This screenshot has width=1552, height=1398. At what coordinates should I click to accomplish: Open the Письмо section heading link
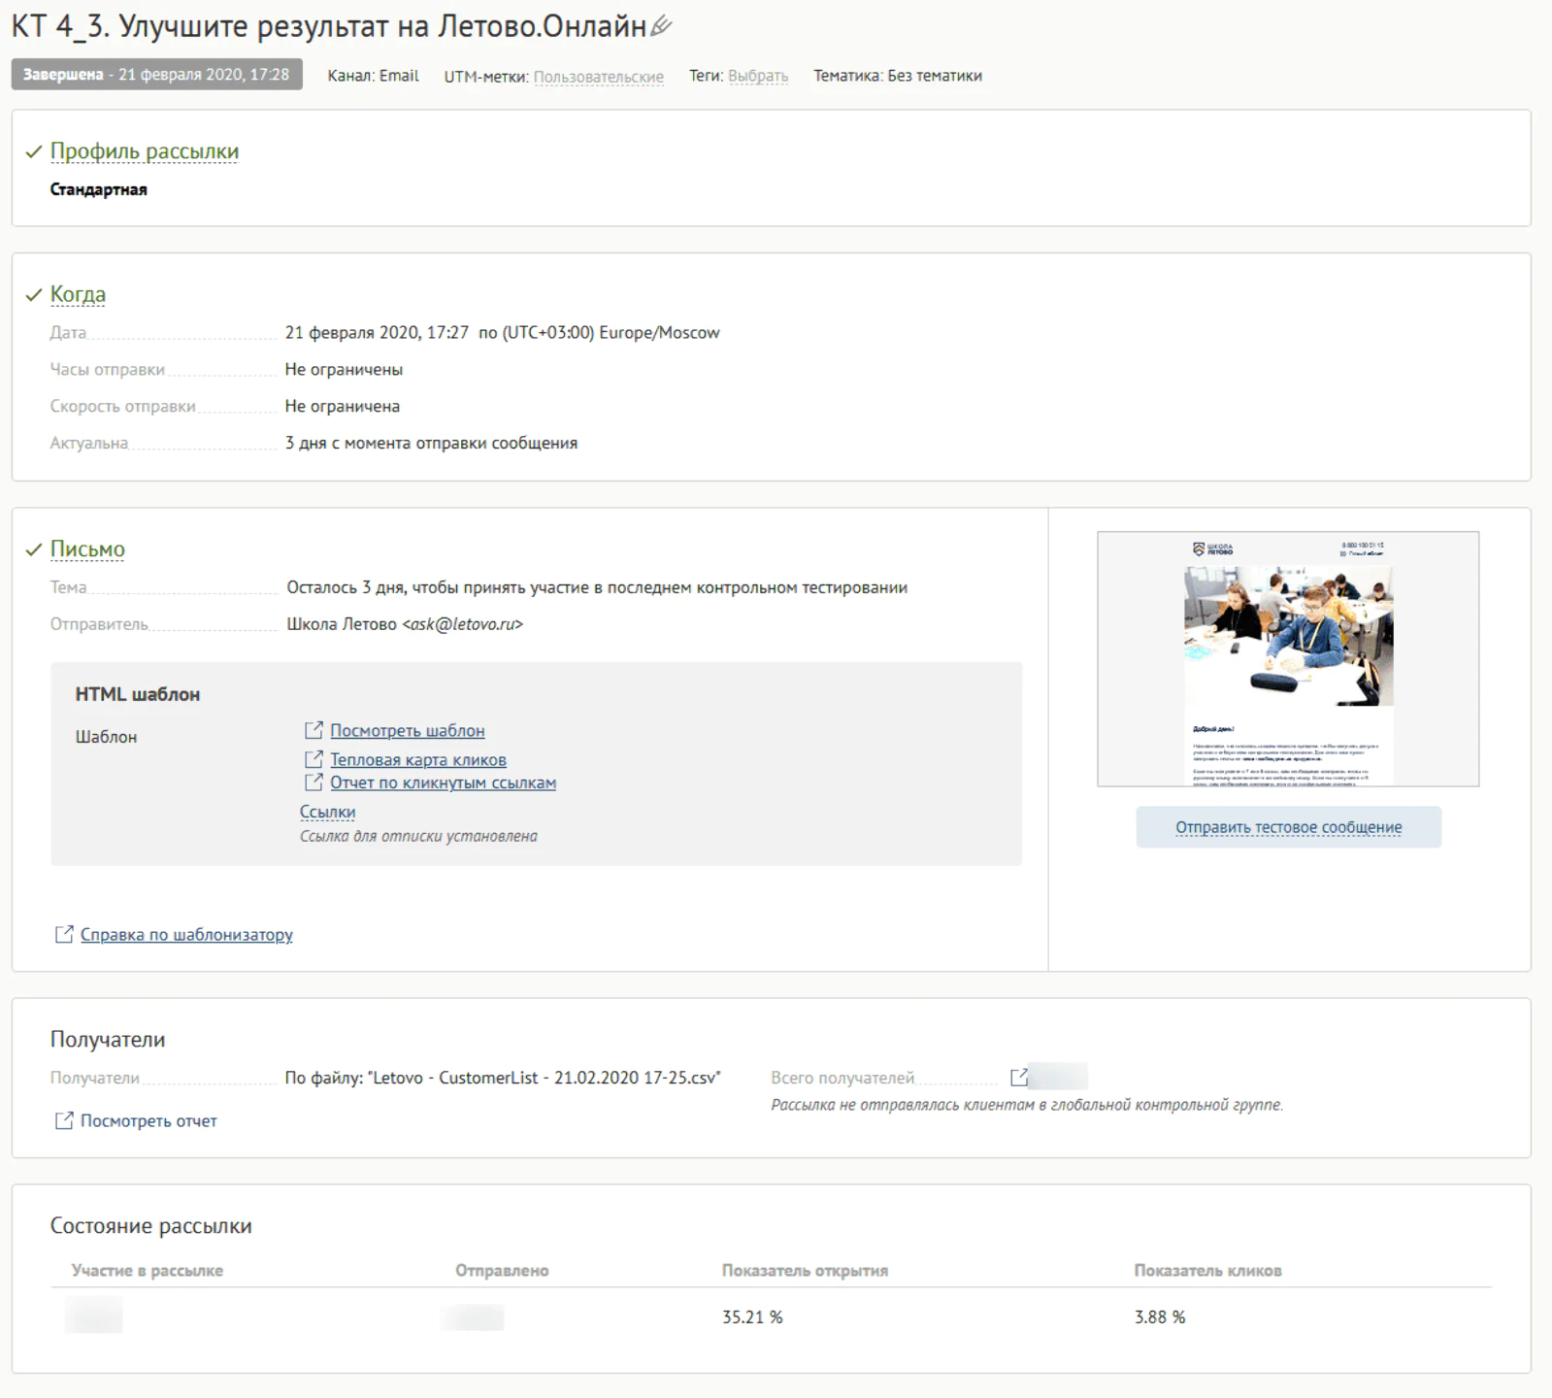87,549
